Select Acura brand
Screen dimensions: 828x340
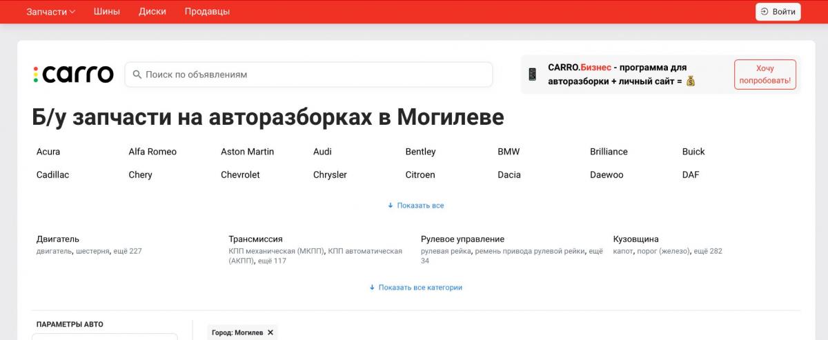(x=48, y=152)
